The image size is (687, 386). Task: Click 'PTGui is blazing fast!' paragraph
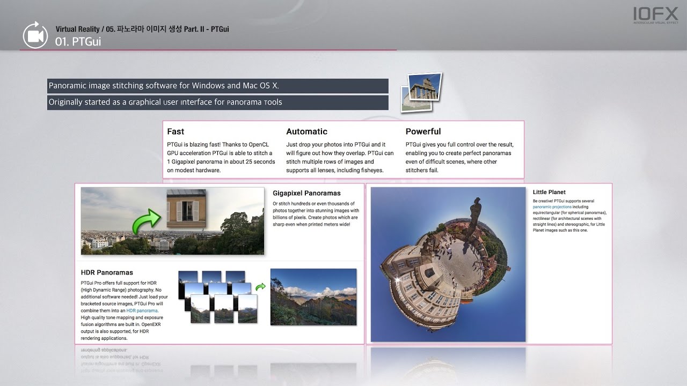point(221,157)
